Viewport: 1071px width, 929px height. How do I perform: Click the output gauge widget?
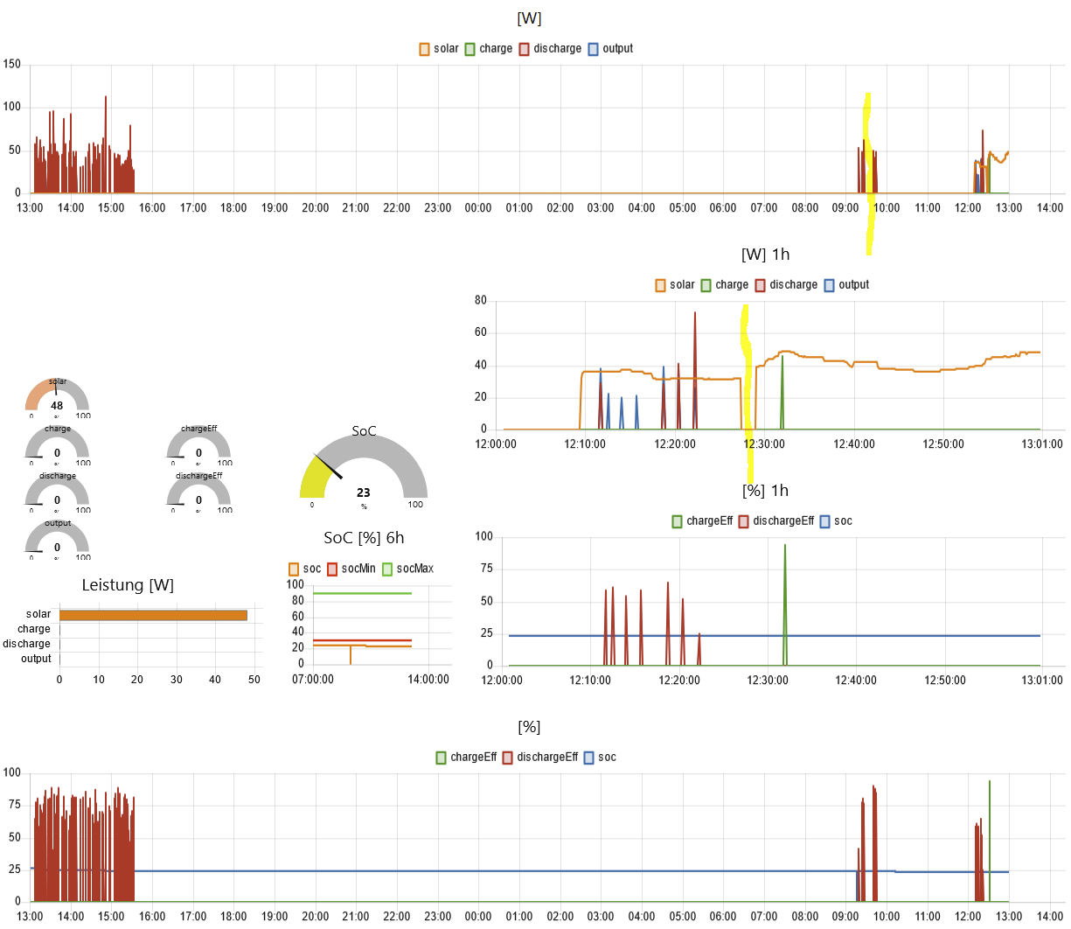click(57, 540)
